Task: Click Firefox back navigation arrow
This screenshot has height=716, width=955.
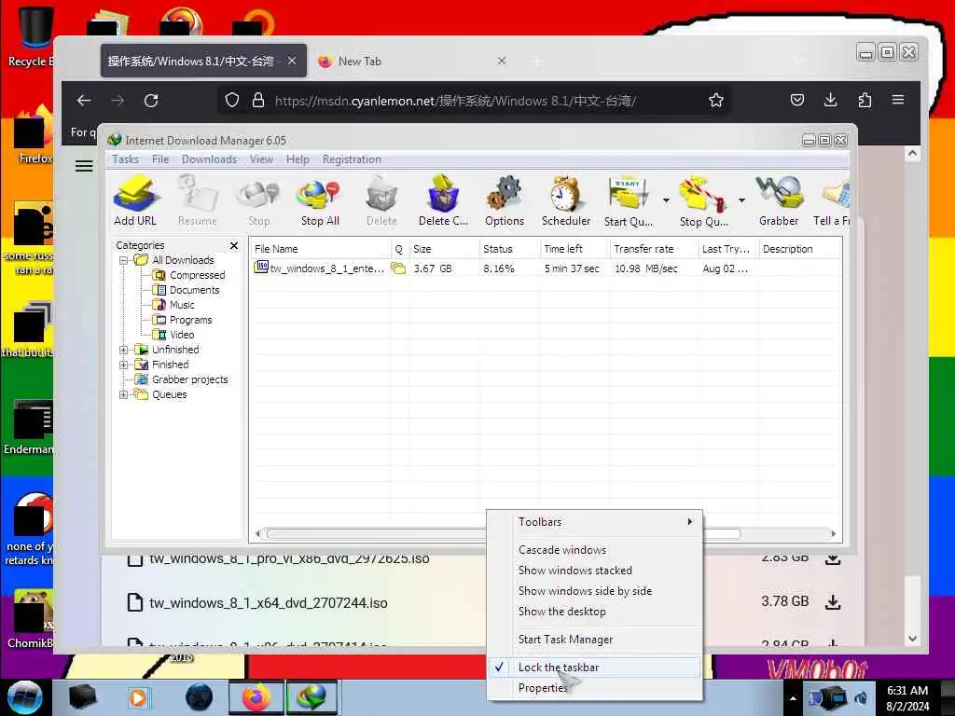Action: [x=84, y=101]
